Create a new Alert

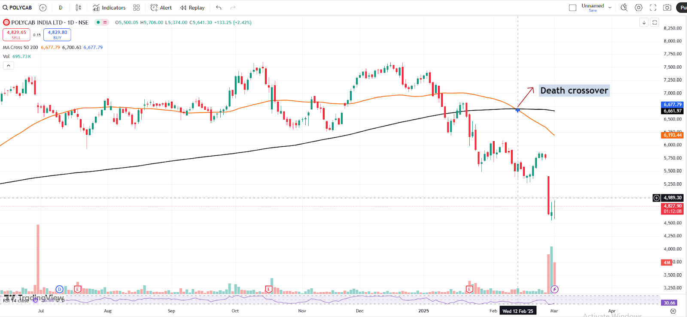coord(161,8)
